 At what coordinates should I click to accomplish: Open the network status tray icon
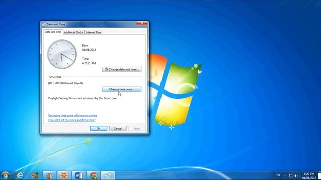pyautogui.click(x=290, y=175)
